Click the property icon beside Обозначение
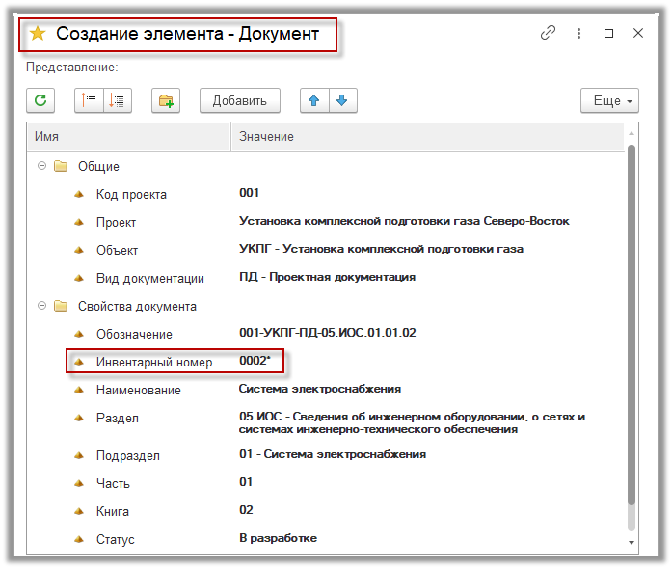Screen dimensions: 672x569 [79, 334]
